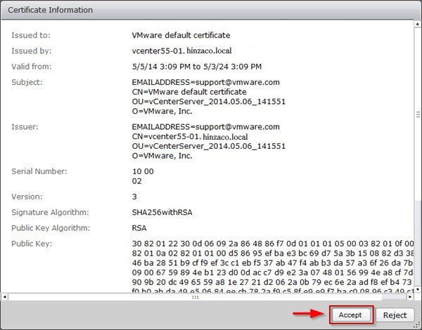Click the Subject OU=vCenterServer line

(208, 101)
